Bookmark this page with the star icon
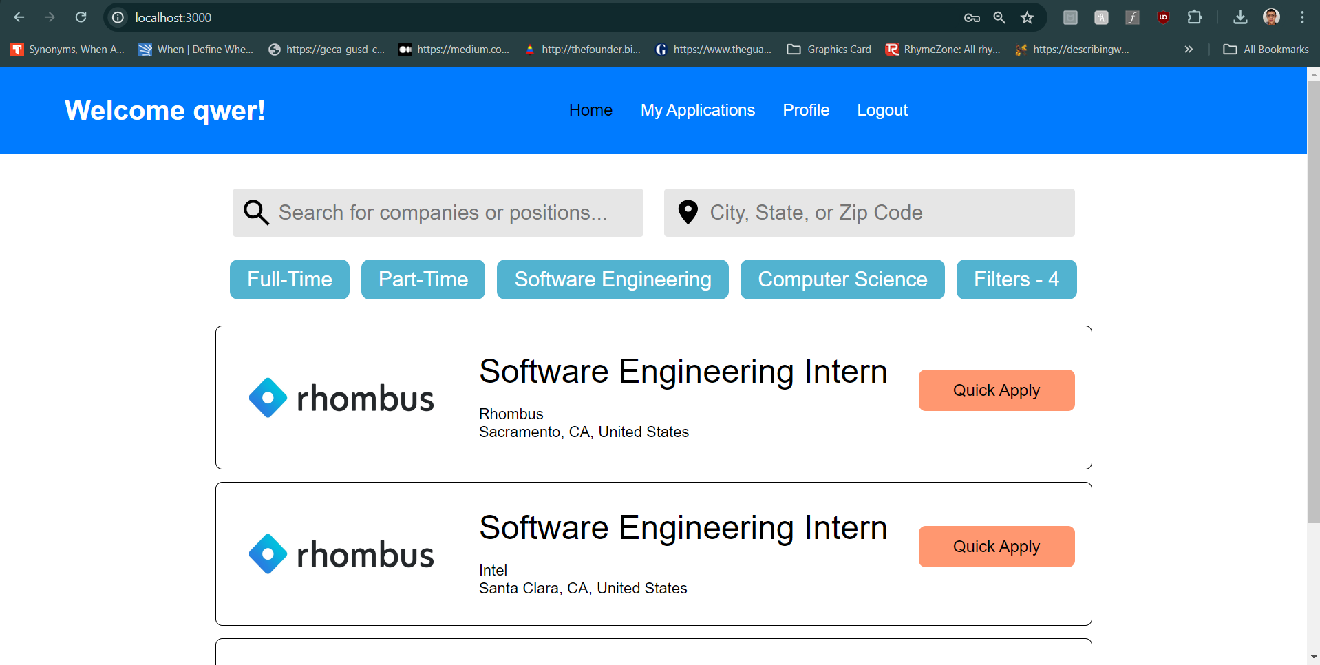 tap(1027, 17)
